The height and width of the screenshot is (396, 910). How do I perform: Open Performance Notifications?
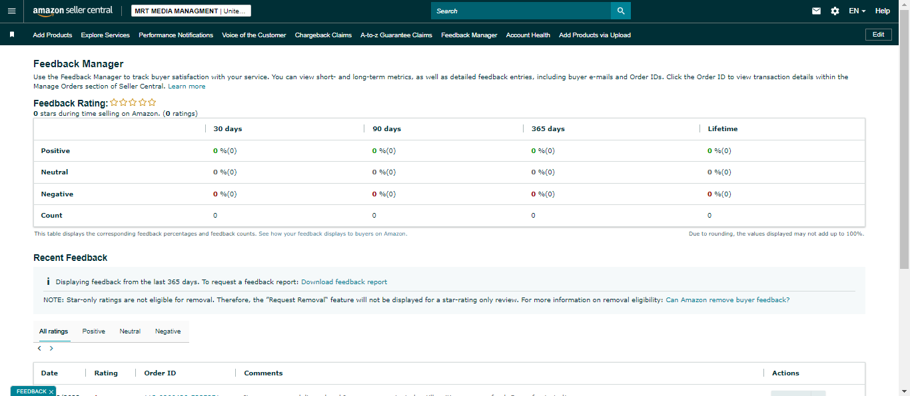176,35
